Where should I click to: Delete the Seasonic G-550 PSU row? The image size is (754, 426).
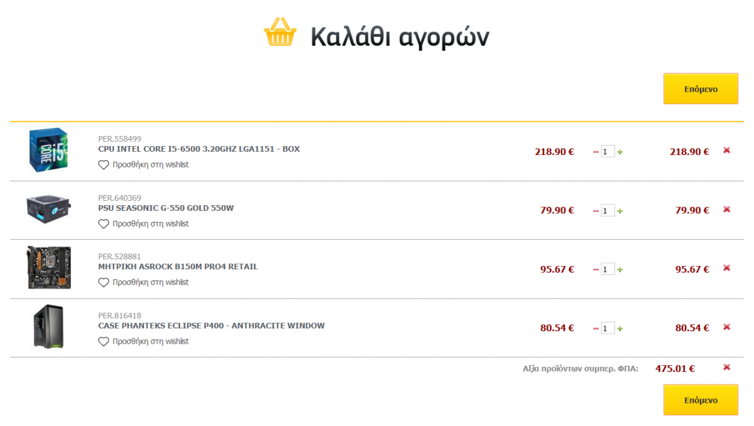(x=726, y=210)
